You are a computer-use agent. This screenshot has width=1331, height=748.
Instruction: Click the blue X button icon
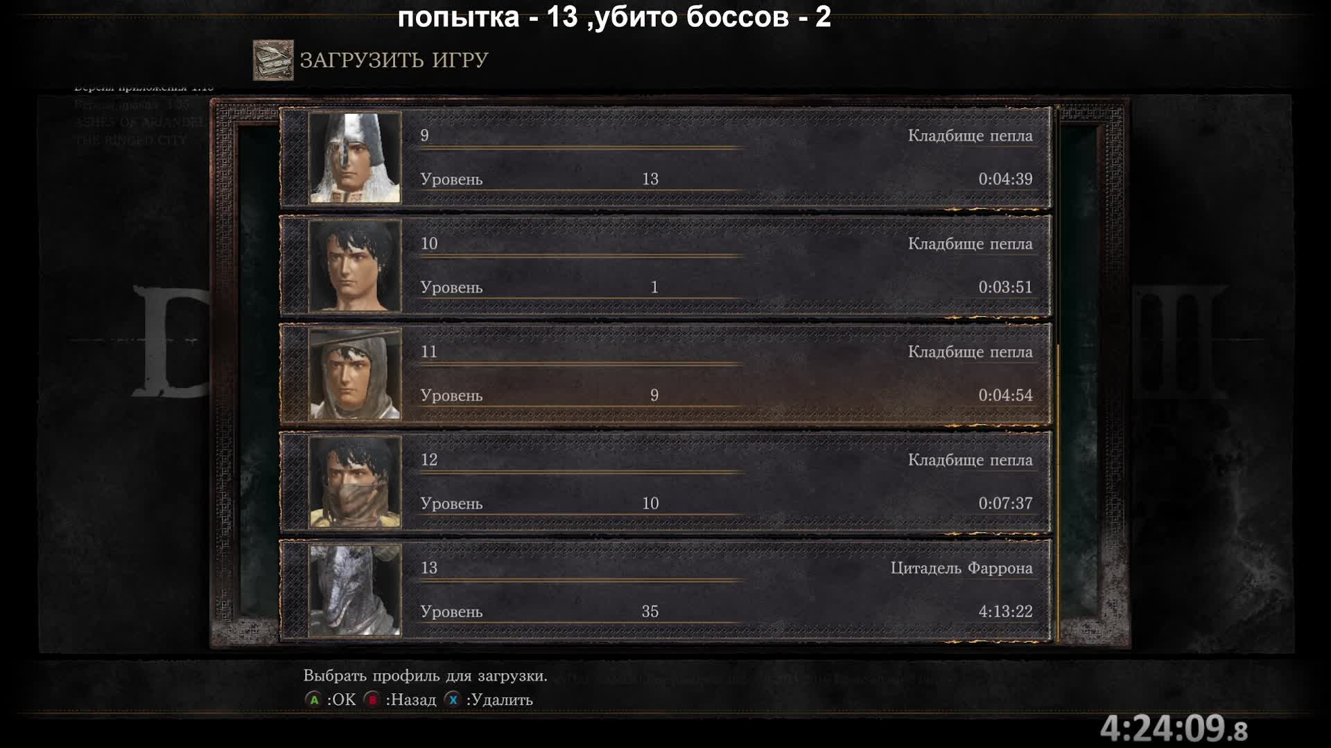click(x=453, y=700)
